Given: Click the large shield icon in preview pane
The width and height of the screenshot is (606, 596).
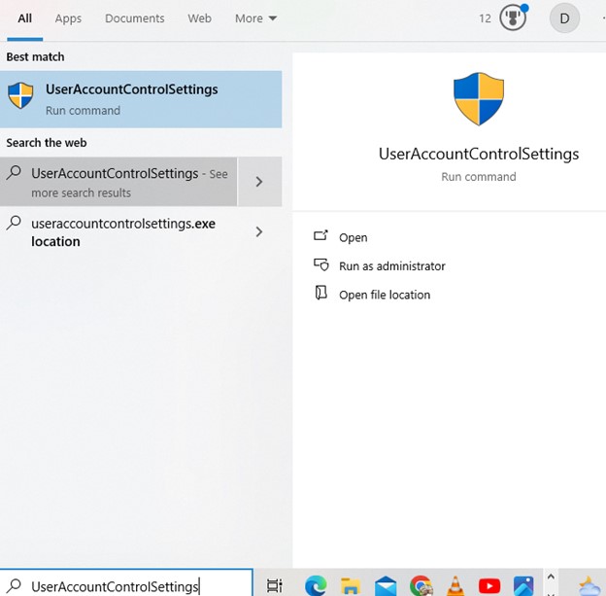Looking at the screenshot, I should point(479,99).
